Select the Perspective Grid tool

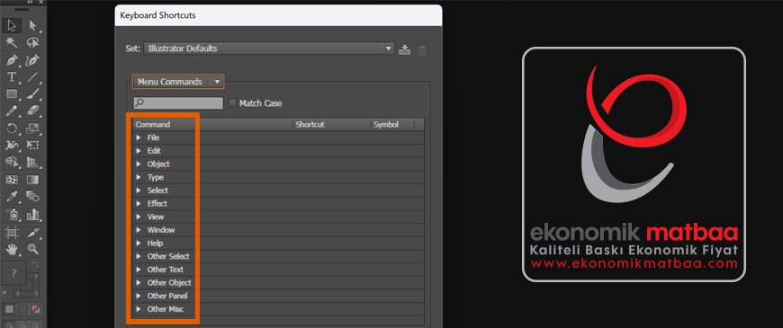coord(33,162)
